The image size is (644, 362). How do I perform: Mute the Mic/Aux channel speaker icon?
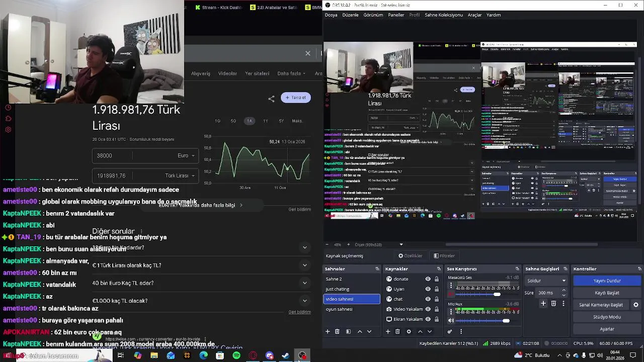coord(451,320)
